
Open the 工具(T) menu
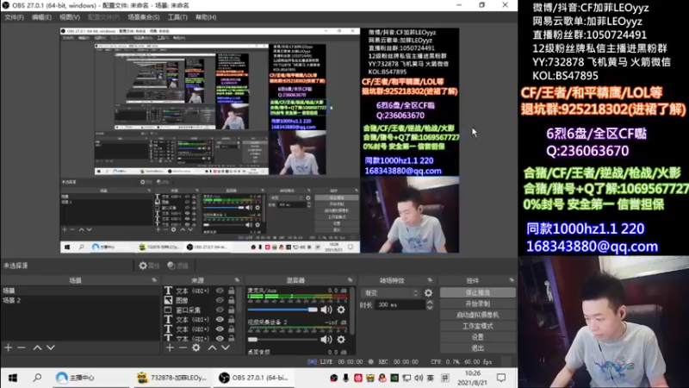pos(177,17)
